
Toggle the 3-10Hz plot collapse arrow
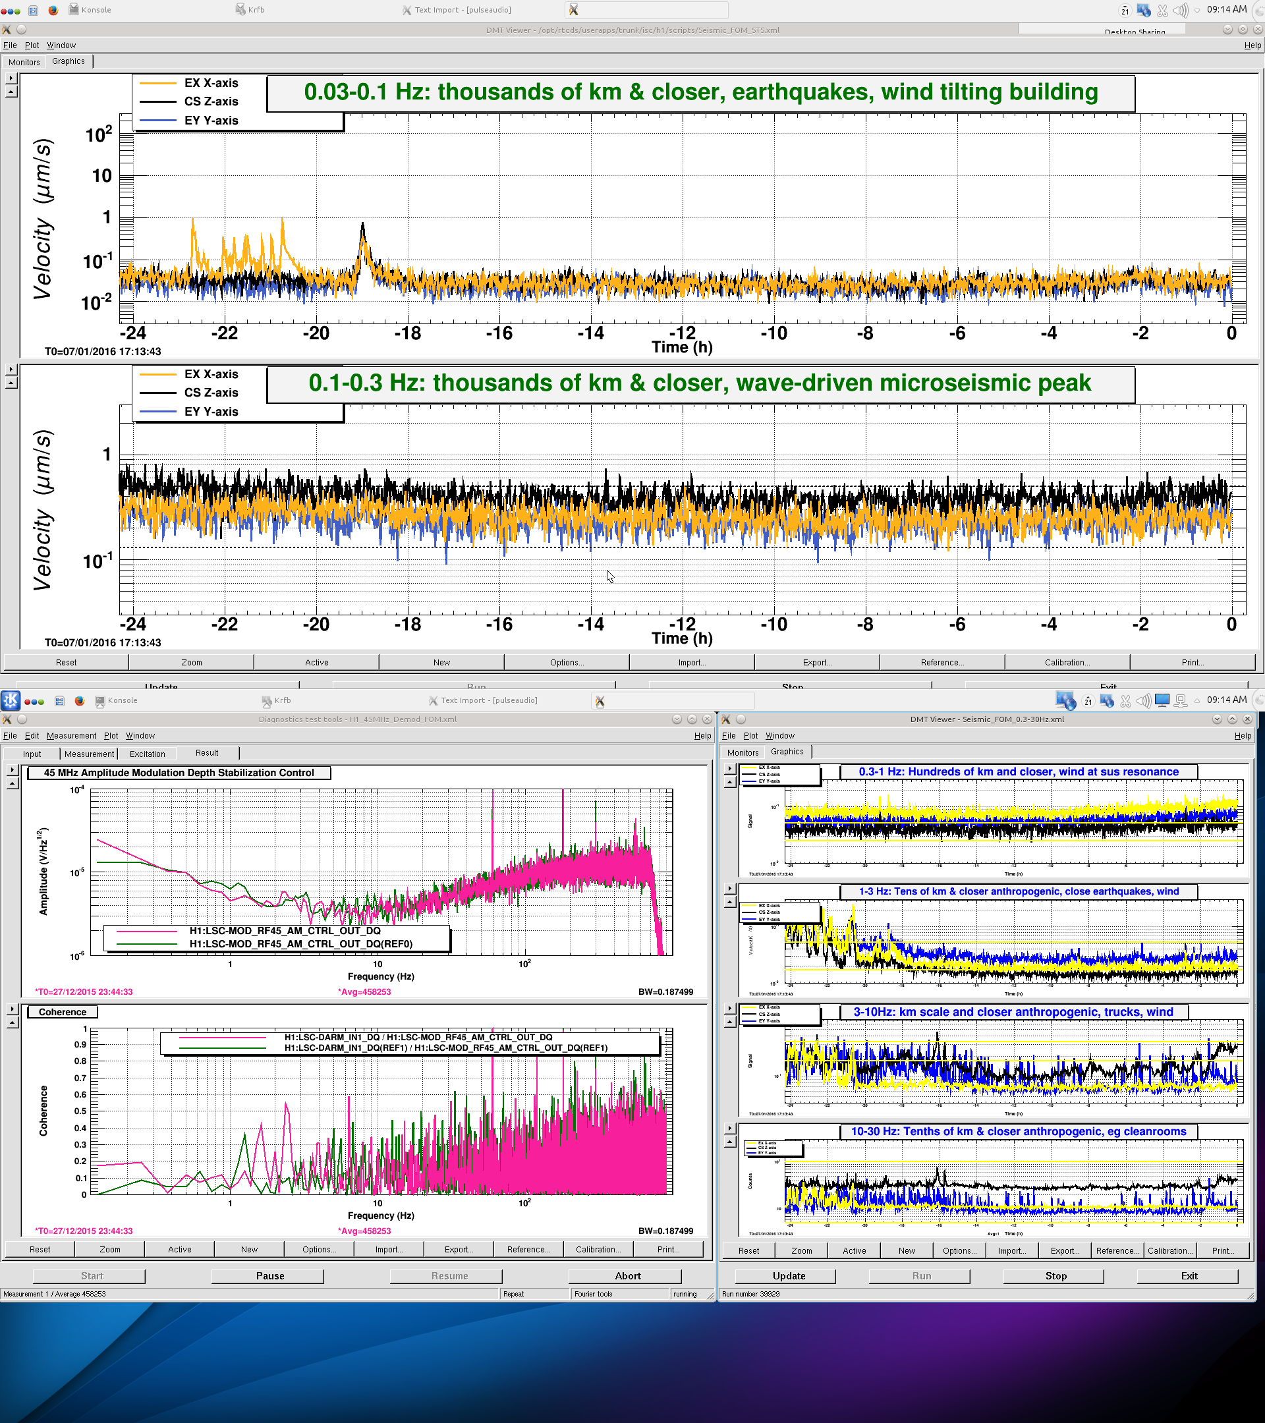(x=729, y=1022)
